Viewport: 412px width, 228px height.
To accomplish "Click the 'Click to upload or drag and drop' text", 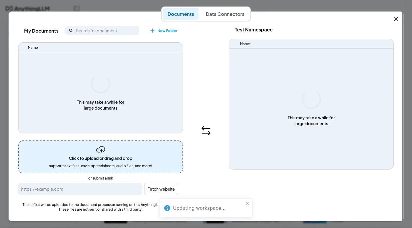I will click(101, 158).
